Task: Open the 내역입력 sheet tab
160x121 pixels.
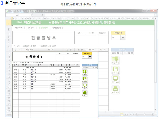Action: point(30,28)
